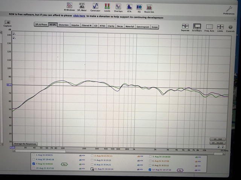
Task: Enable trace 5: Aug 31 9:13:53
Action: pos(92,160)
